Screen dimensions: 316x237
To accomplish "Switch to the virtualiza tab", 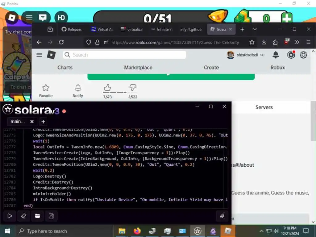I will (x=132, y=29).
